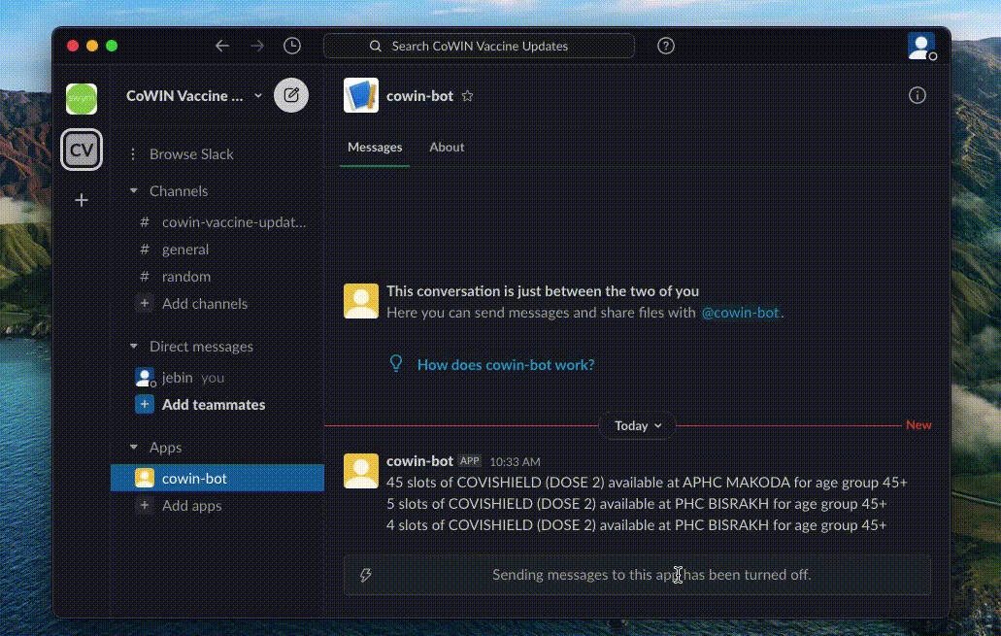Click the cowin-bot name in the conversation header
This screenshot has height=636, width=1001.
pos(419,96)
